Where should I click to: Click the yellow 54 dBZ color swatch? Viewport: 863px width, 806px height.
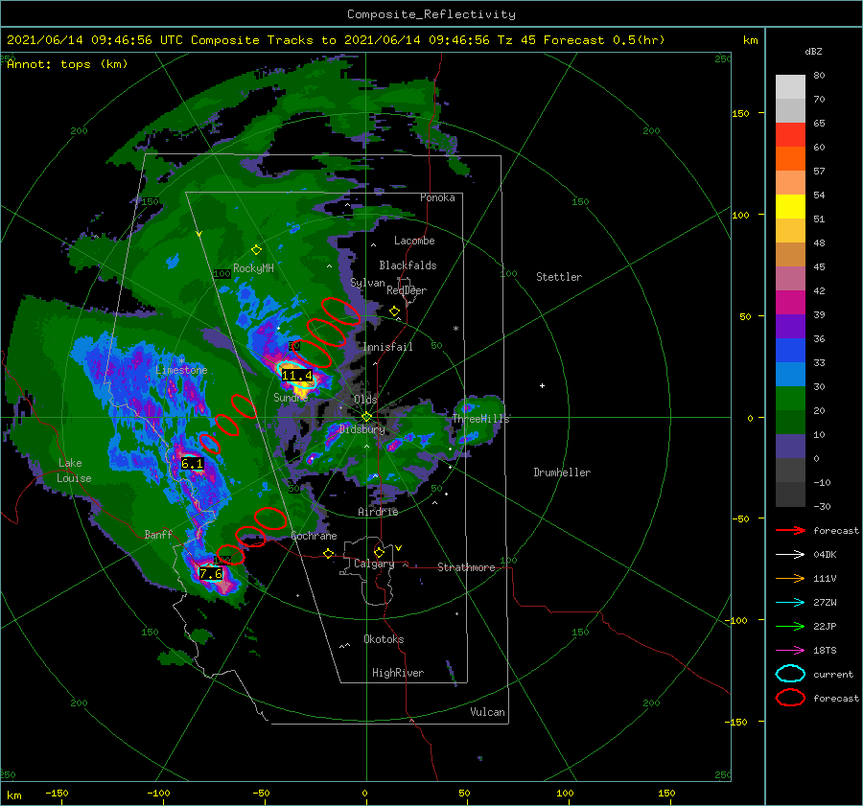point(790,206)
